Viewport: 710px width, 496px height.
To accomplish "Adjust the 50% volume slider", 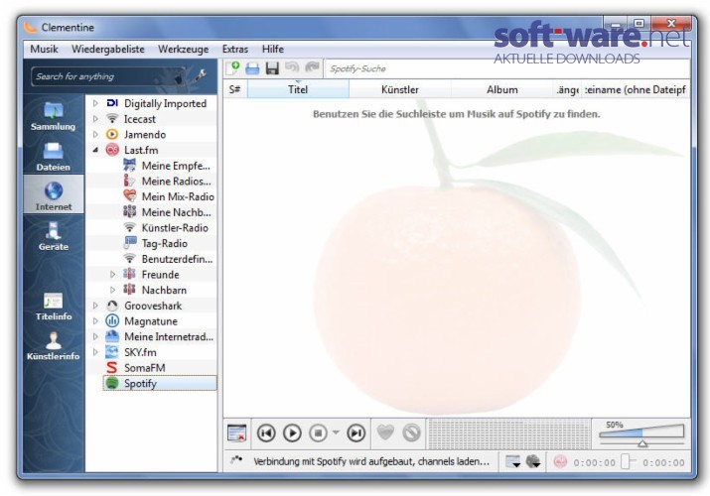I will click(641, 434).
